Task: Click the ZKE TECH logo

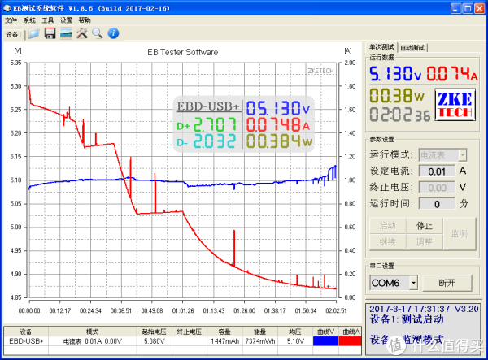Action: pos(455,105)
